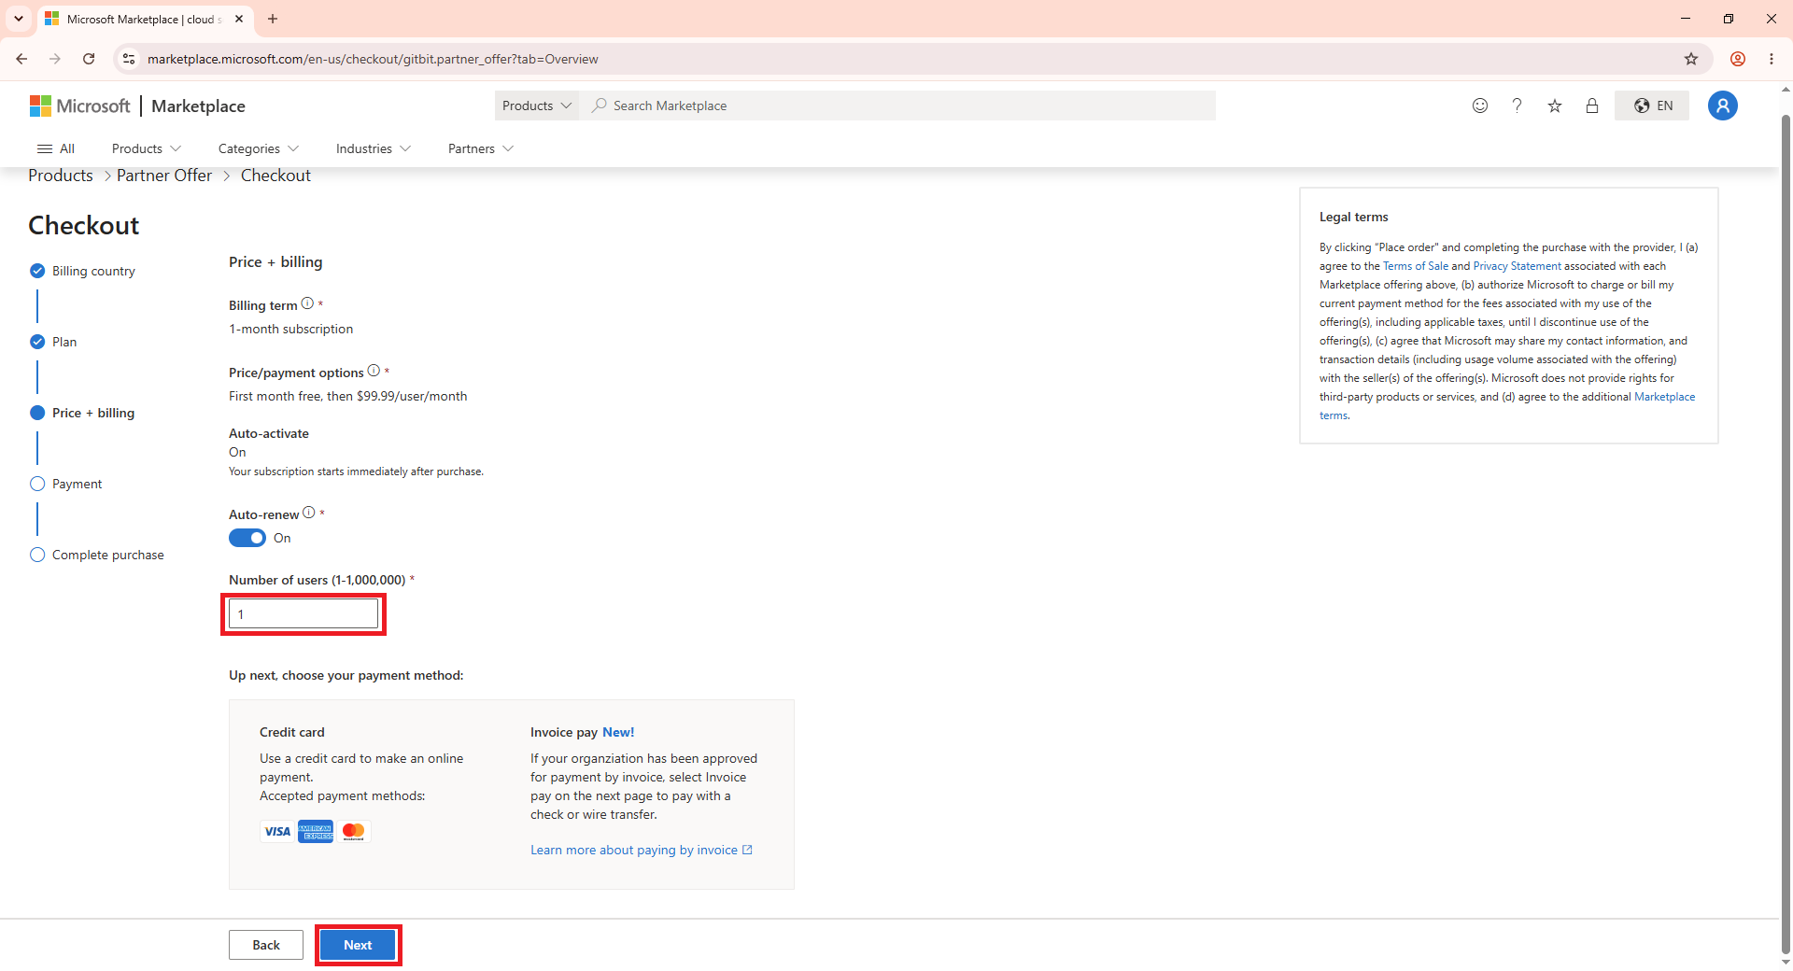Open the favorites star icon in Marketplace header
1793x971 pixels.
1554,106
